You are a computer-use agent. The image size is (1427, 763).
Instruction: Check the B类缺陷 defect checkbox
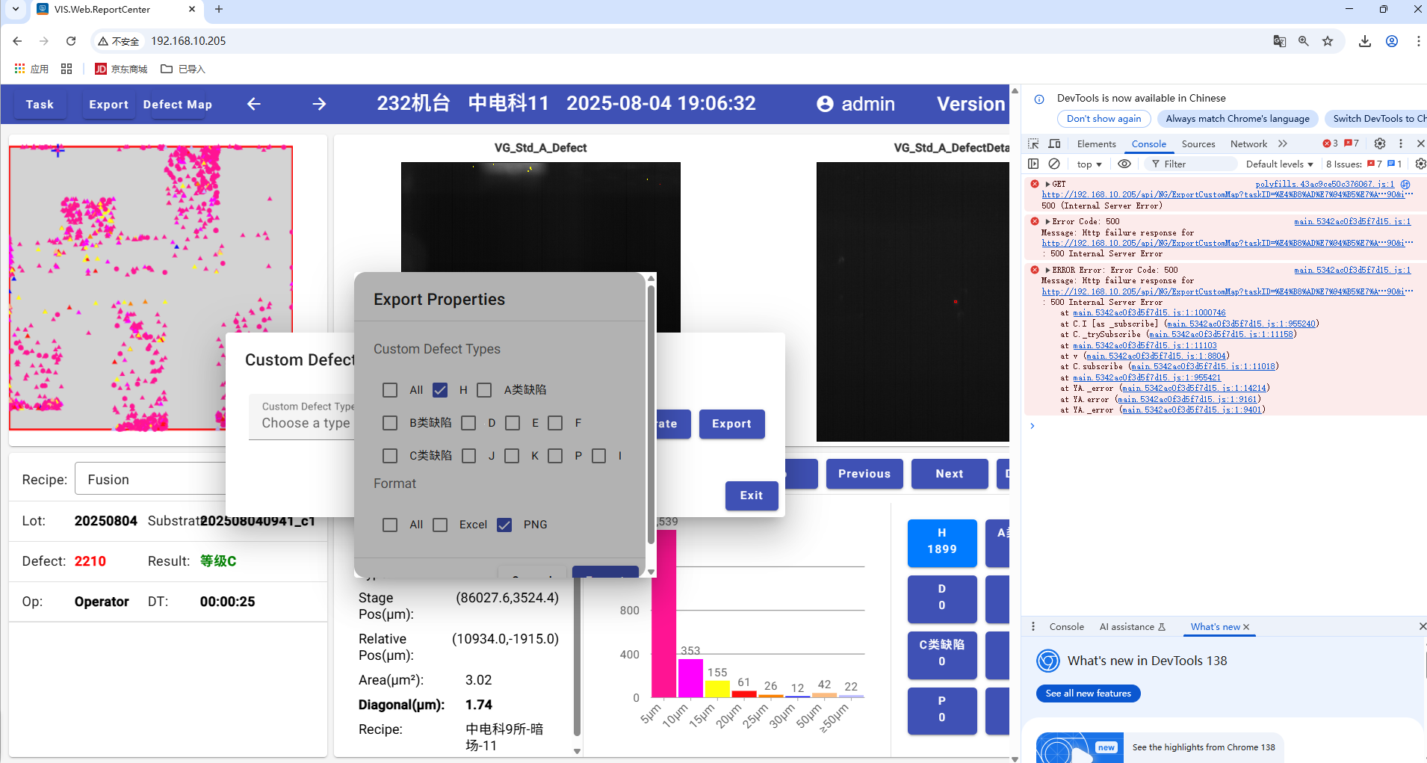[390, 423]
